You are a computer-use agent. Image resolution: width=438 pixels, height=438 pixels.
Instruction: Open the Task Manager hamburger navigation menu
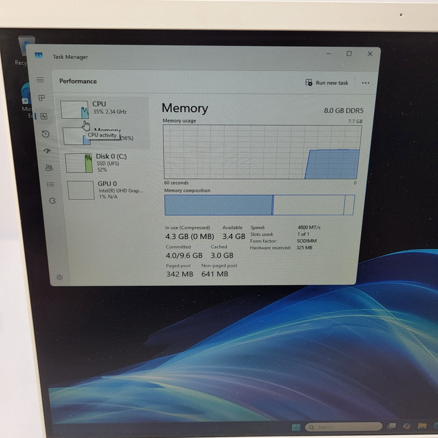(40, 80)
